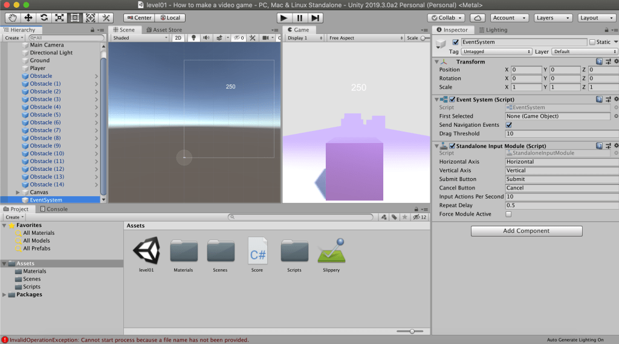This screenshot has height=344, width=619.
Task: Toggle scene lighting with the lightbulb icon
Action: 194,38
